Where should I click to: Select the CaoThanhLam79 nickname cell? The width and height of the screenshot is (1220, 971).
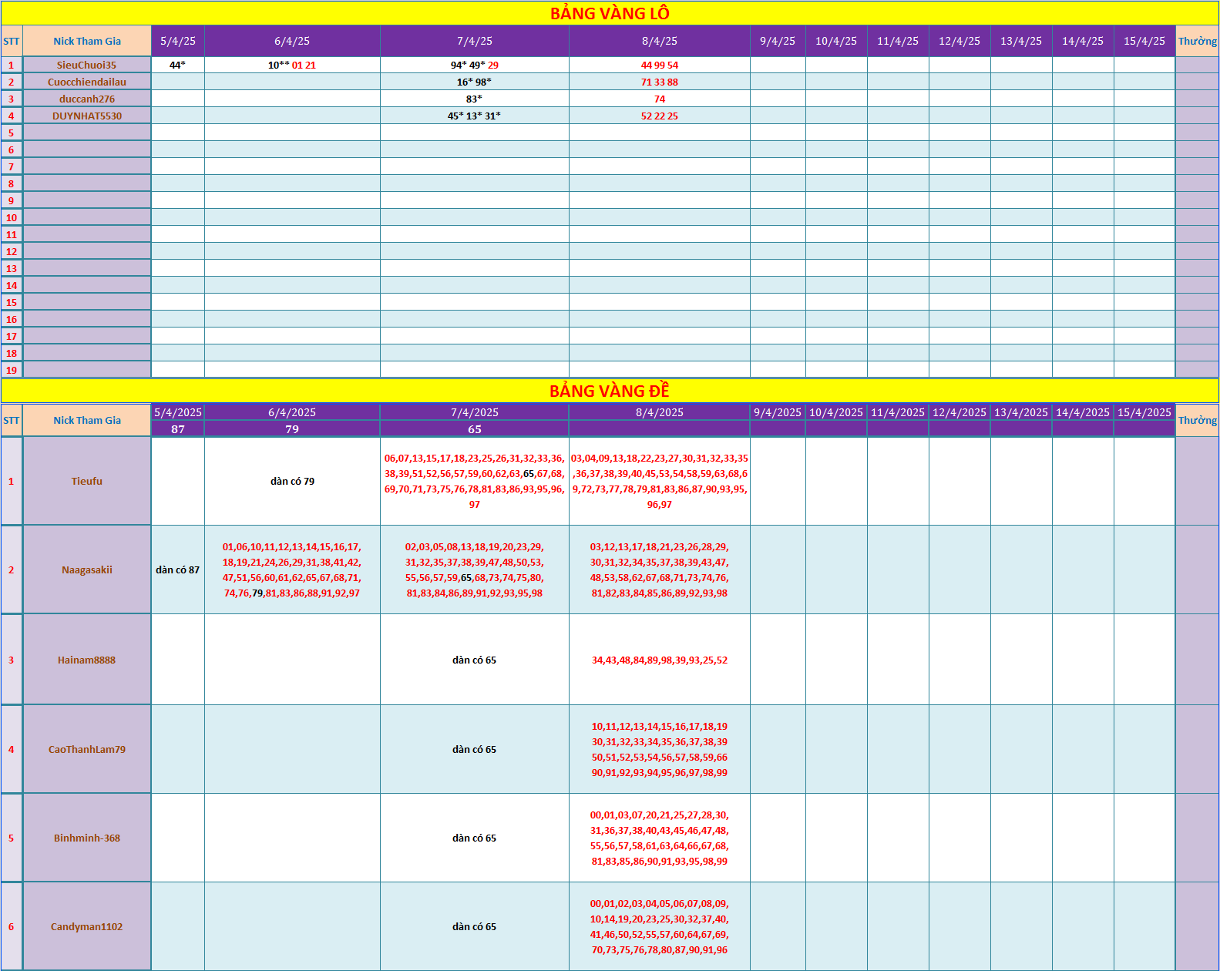pos(86,749)
